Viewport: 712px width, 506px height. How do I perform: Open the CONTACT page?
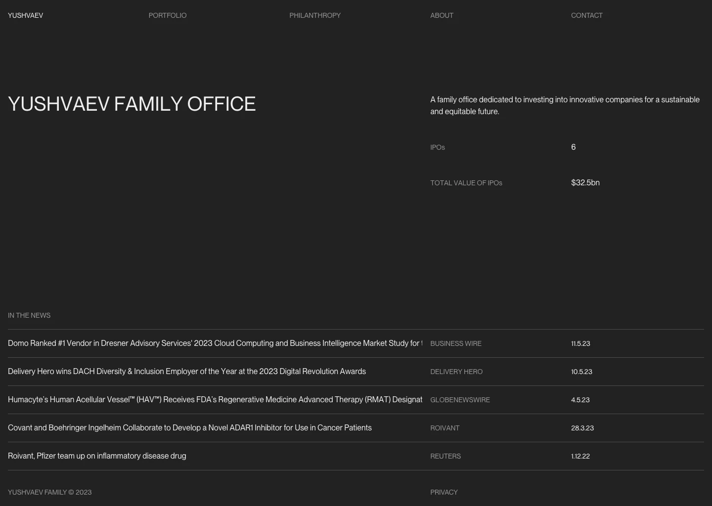[587, 15]
